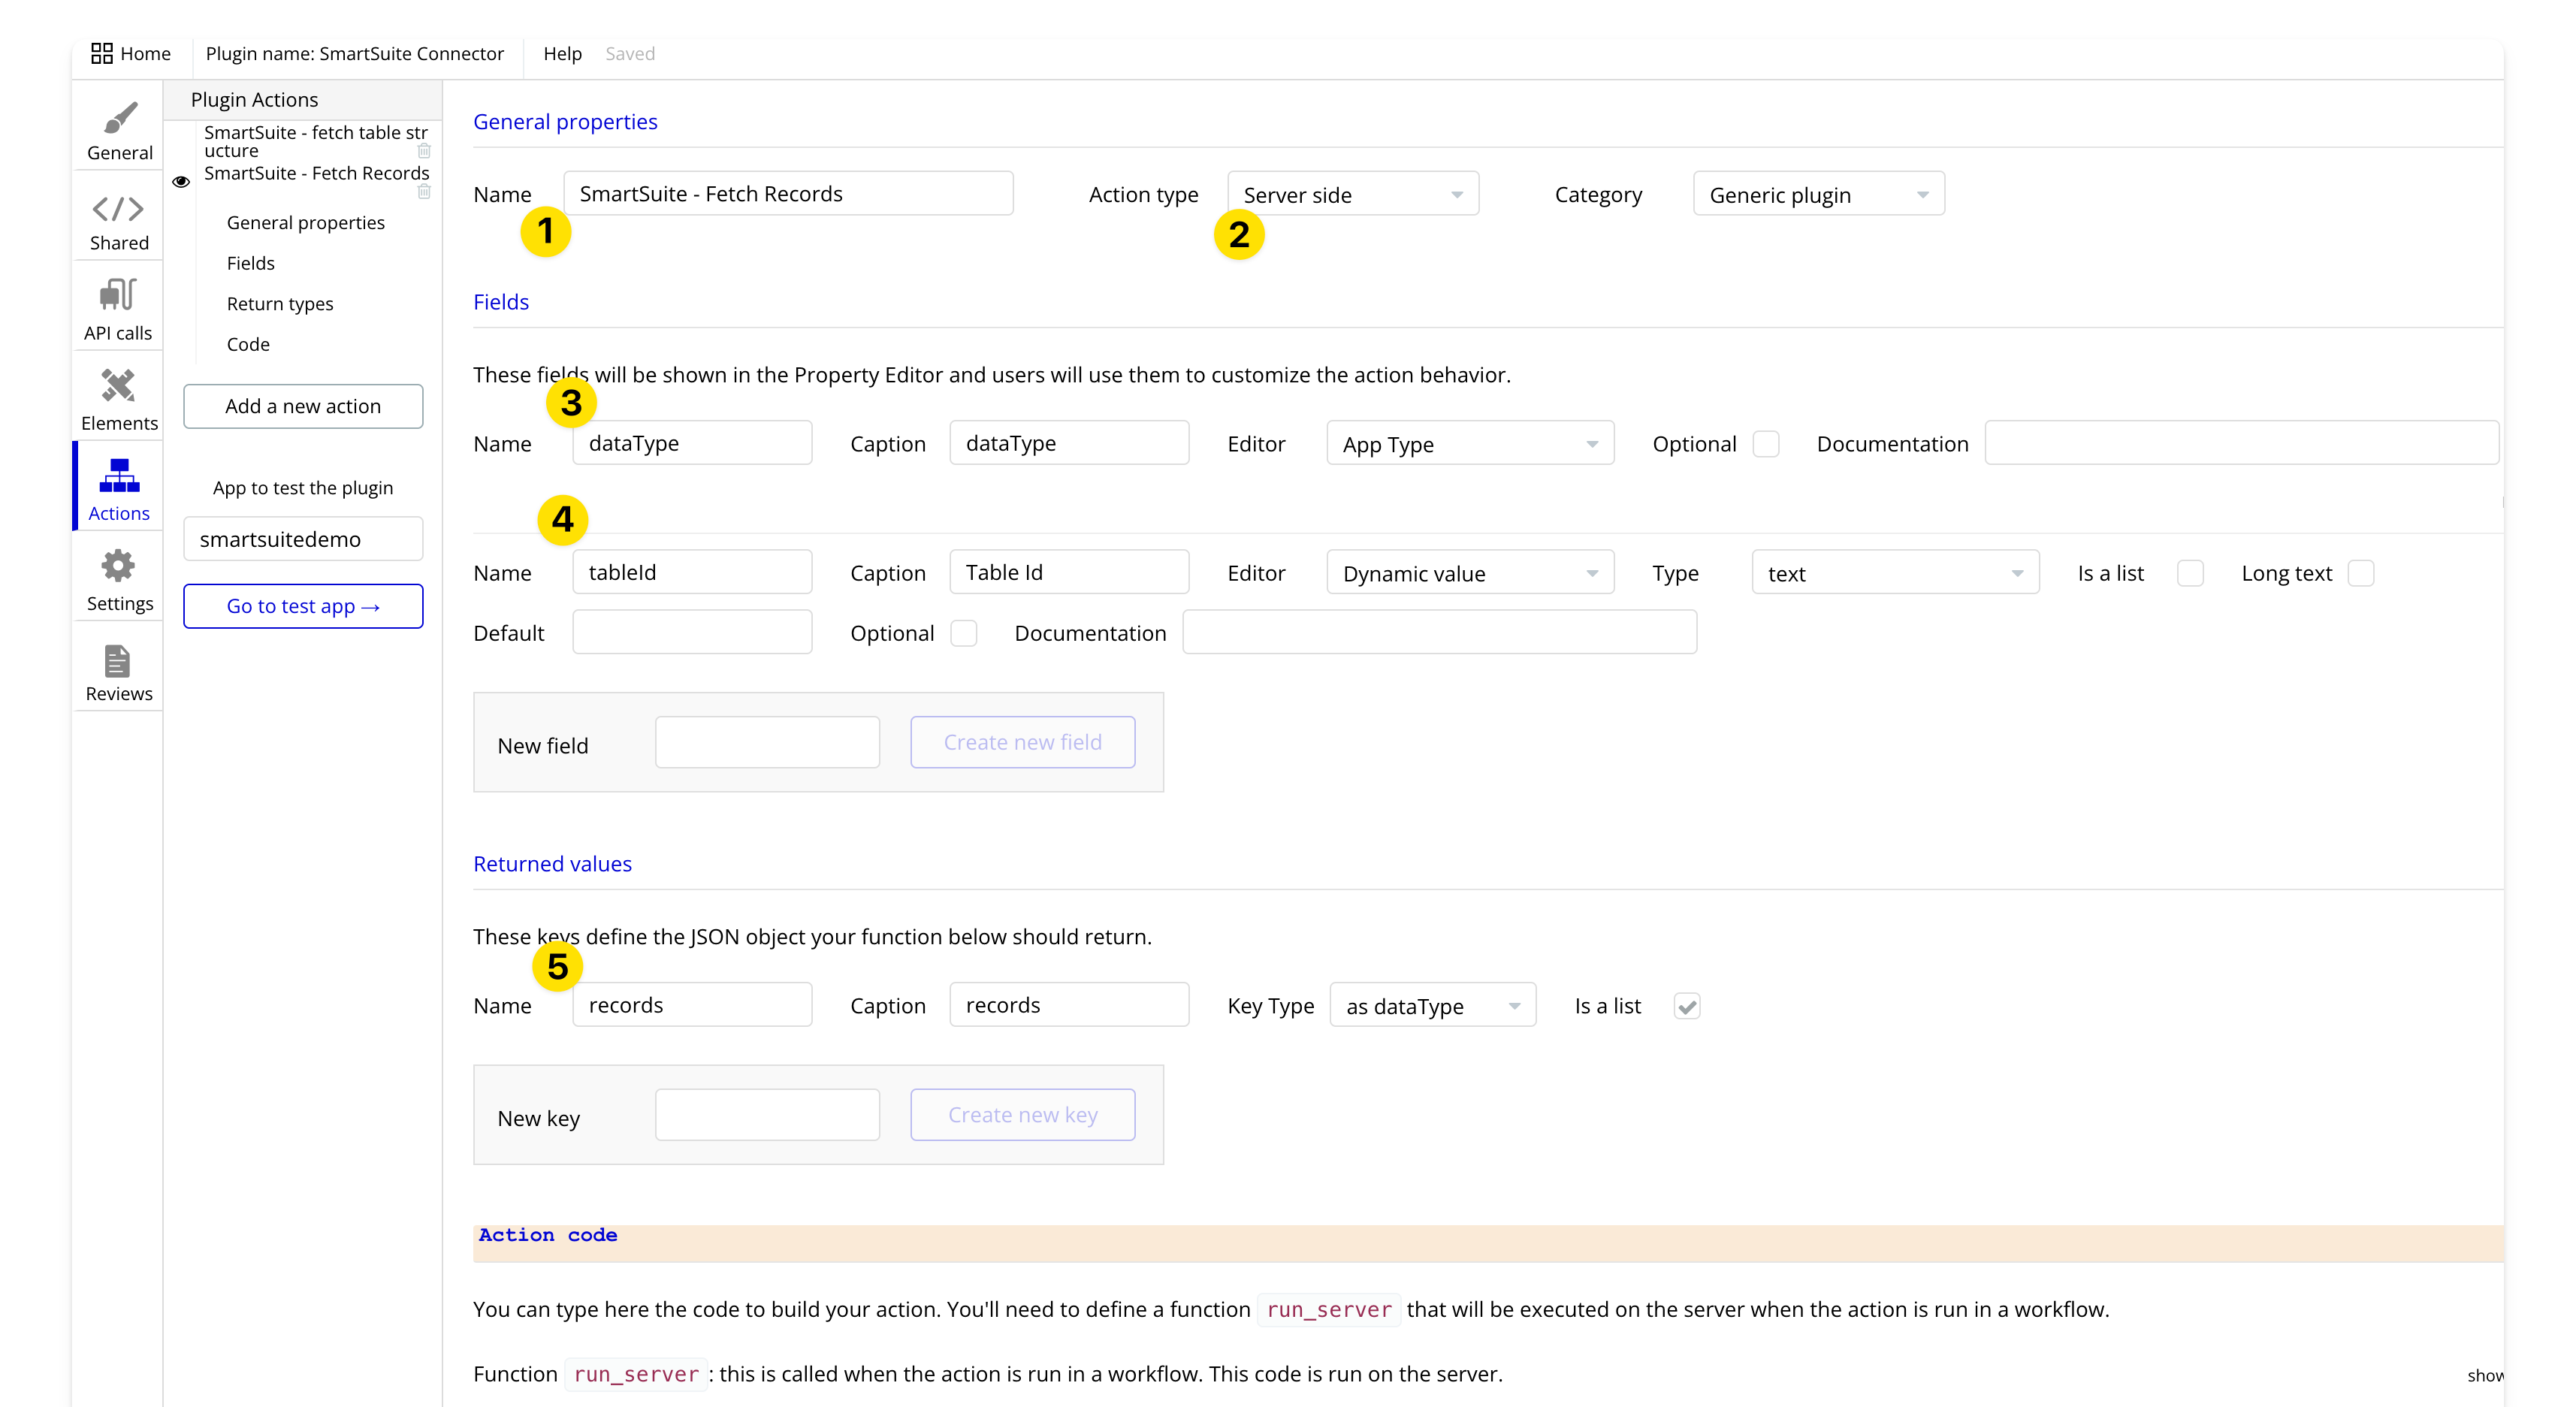Delete the SmartSuite - Fetch Records action
Viewport: 2576px width, 1407px height.
pyautogui.click(x=424, y=191)
